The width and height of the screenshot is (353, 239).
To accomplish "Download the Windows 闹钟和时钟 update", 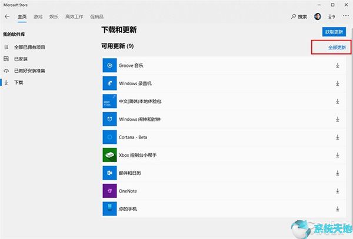I will pos(338,119).
